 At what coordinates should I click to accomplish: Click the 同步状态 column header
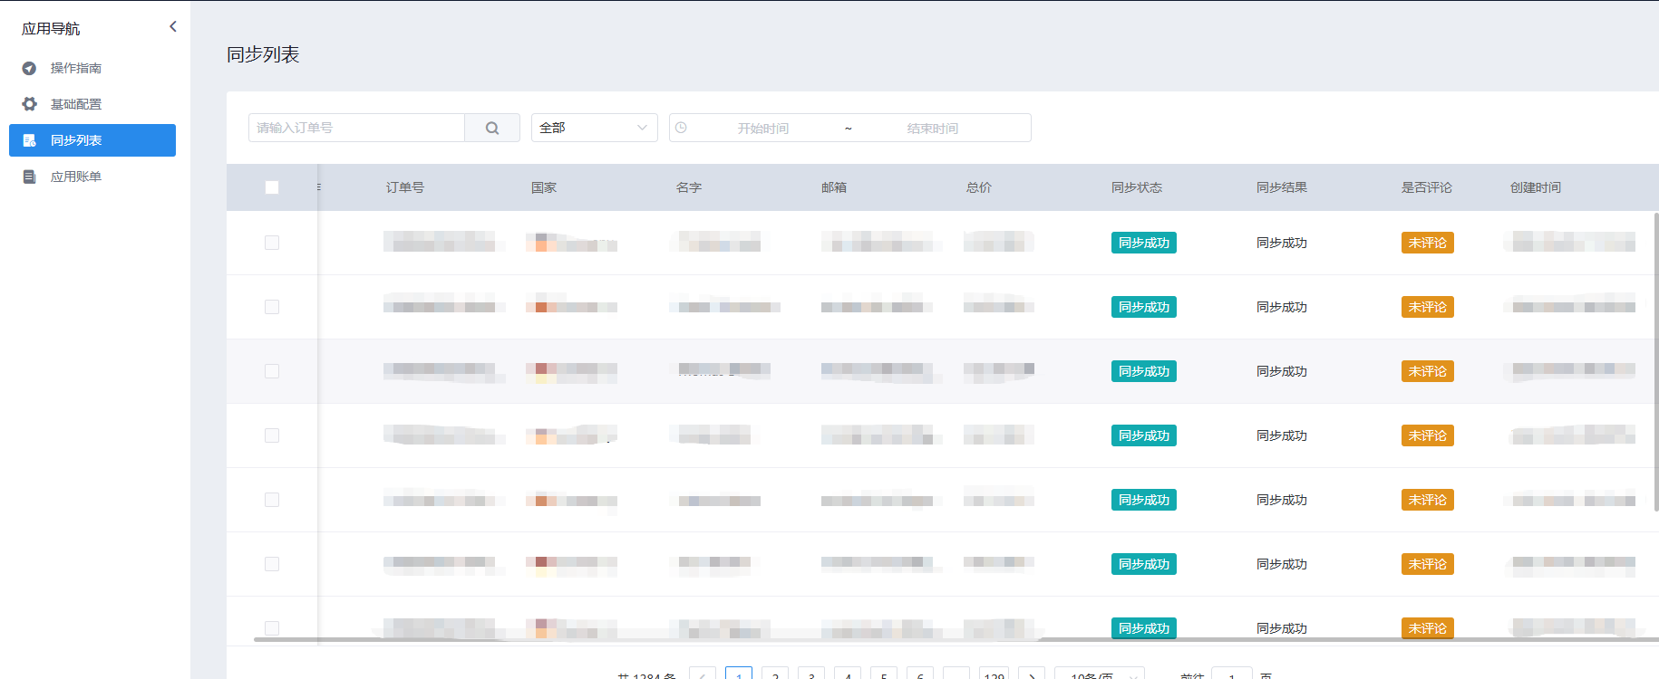point(1137,187)
